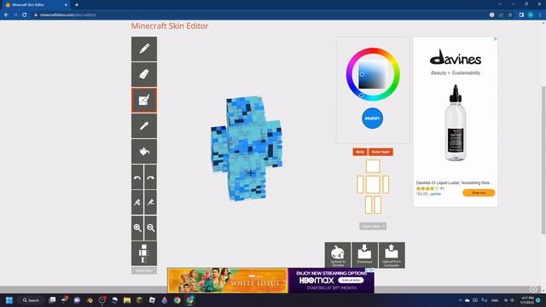Open a new browser tab
The image size is (546, 307).
(x=77, y=5)
